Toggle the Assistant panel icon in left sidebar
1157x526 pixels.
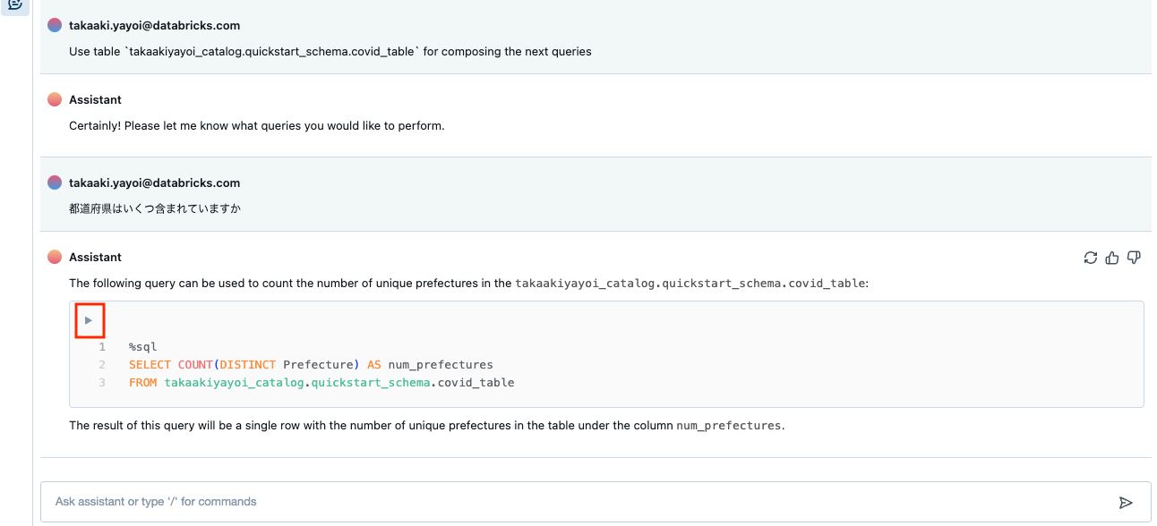coord(14,4)
